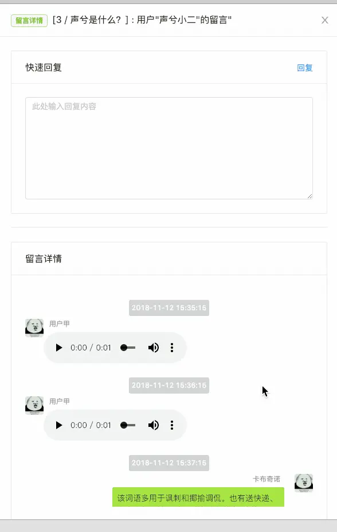The image size is (337, 532).
Task: Focus the quick reply text area
Action: (169, 148)
